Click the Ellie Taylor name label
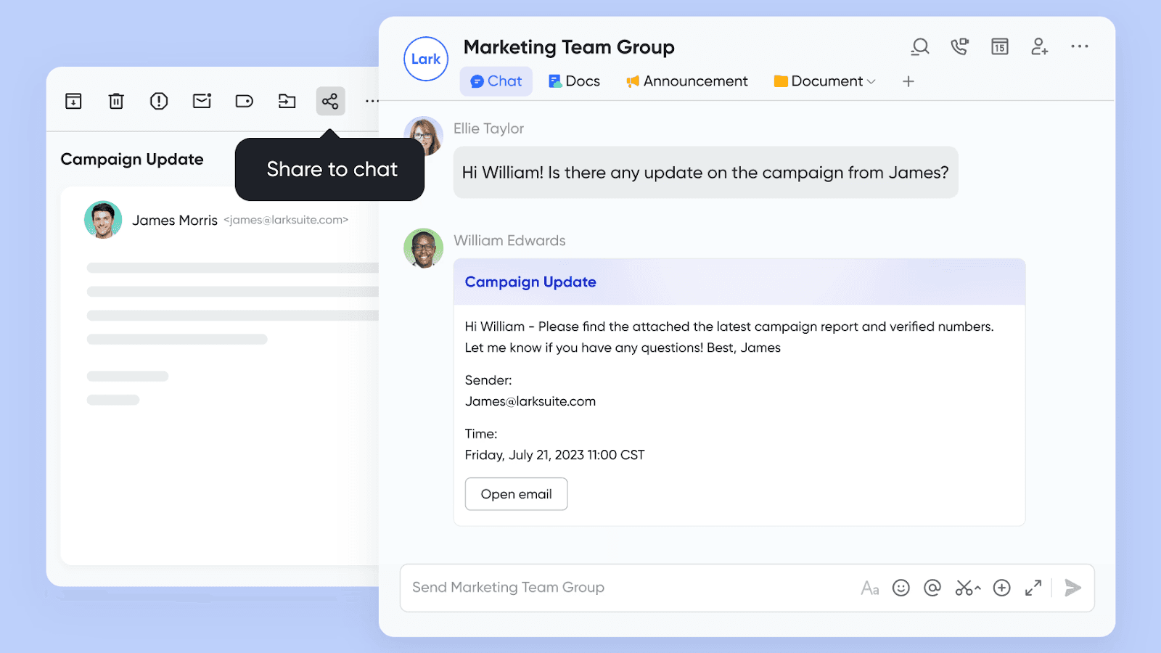The width and height of the screenshot is (1161, 653). click(x=488, y=128)
